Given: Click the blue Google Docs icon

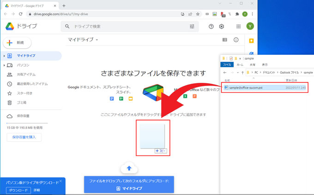Looking at the screenshot, I should click(112, 99).
